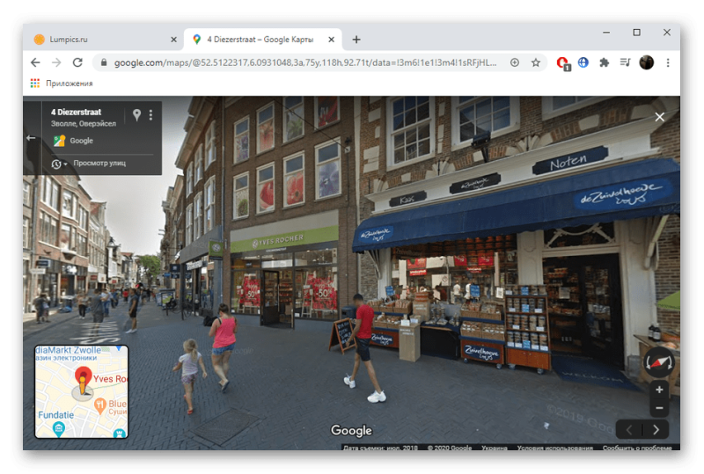
Task: Open the © 2020 Google link
Action: point(449,448)
